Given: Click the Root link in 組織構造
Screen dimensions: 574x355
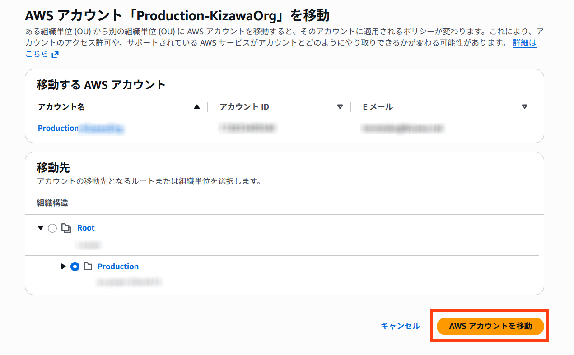Looking at the screenshot, I should point(86,228).
